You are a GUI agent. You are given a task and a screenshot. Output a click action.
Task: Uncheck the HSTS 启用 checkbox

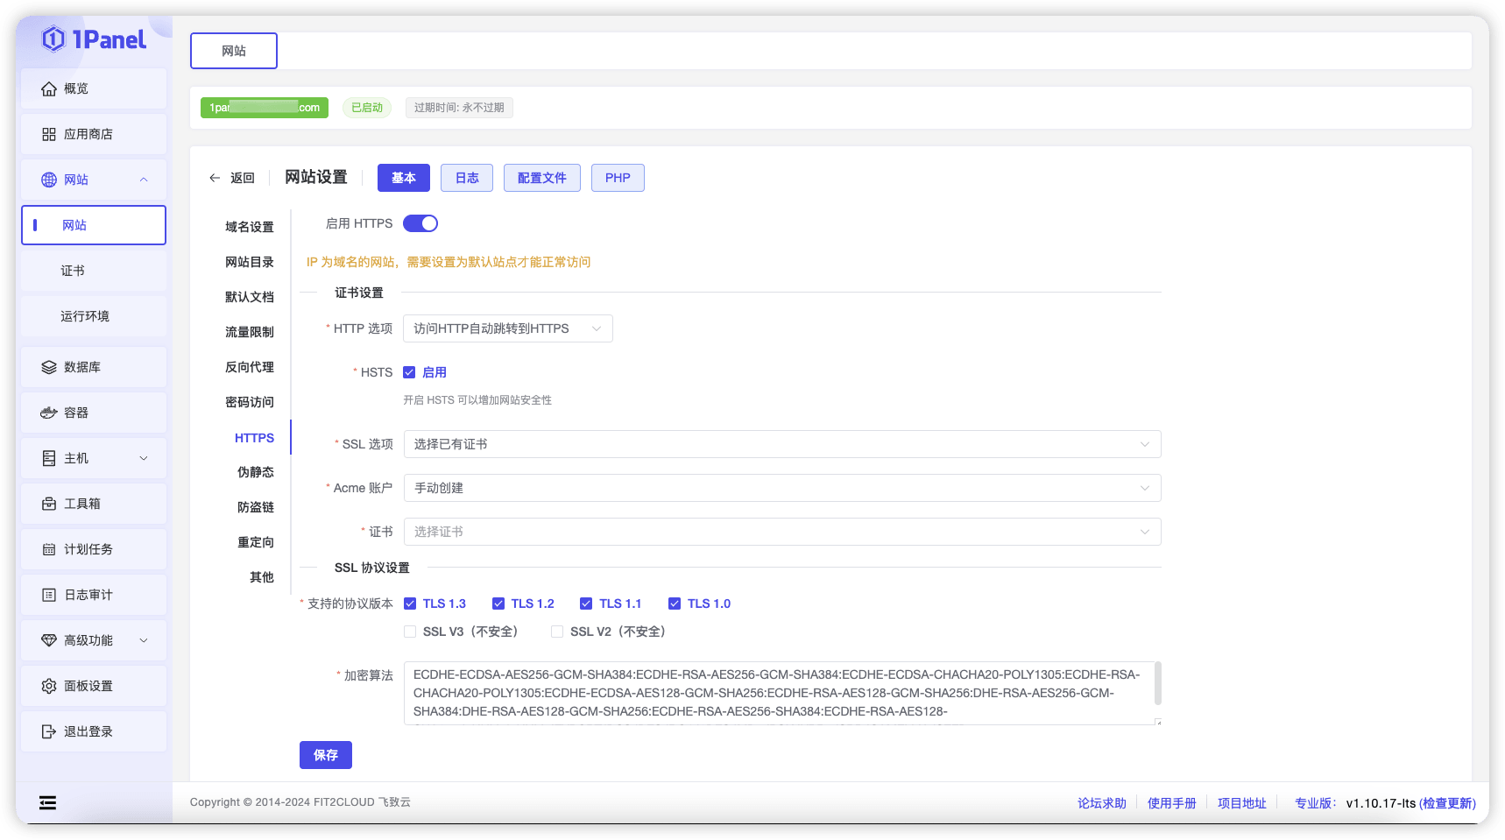pos(409,371)
